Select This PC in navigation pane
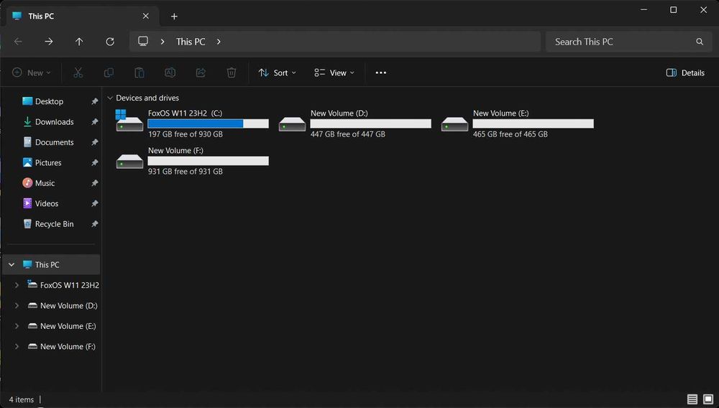 point(52,264)
